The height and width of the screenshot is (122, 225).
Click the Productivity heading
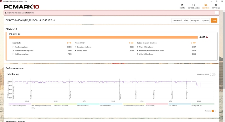79,43
